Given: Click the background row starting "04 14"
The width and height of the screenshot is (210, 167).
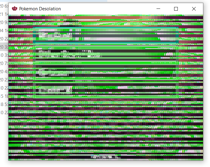Looking at the screenshot, I should click(x=4, y=30).
